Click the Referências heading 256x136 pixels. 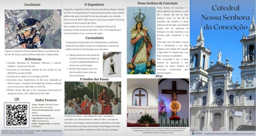click(33, 59)
